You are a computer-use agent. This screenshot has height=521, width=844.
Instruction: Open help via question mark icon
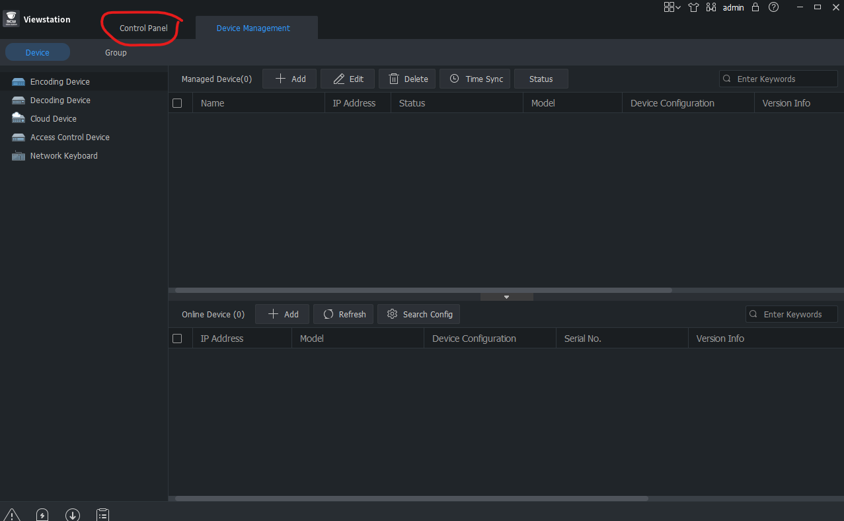pos(773,7)
